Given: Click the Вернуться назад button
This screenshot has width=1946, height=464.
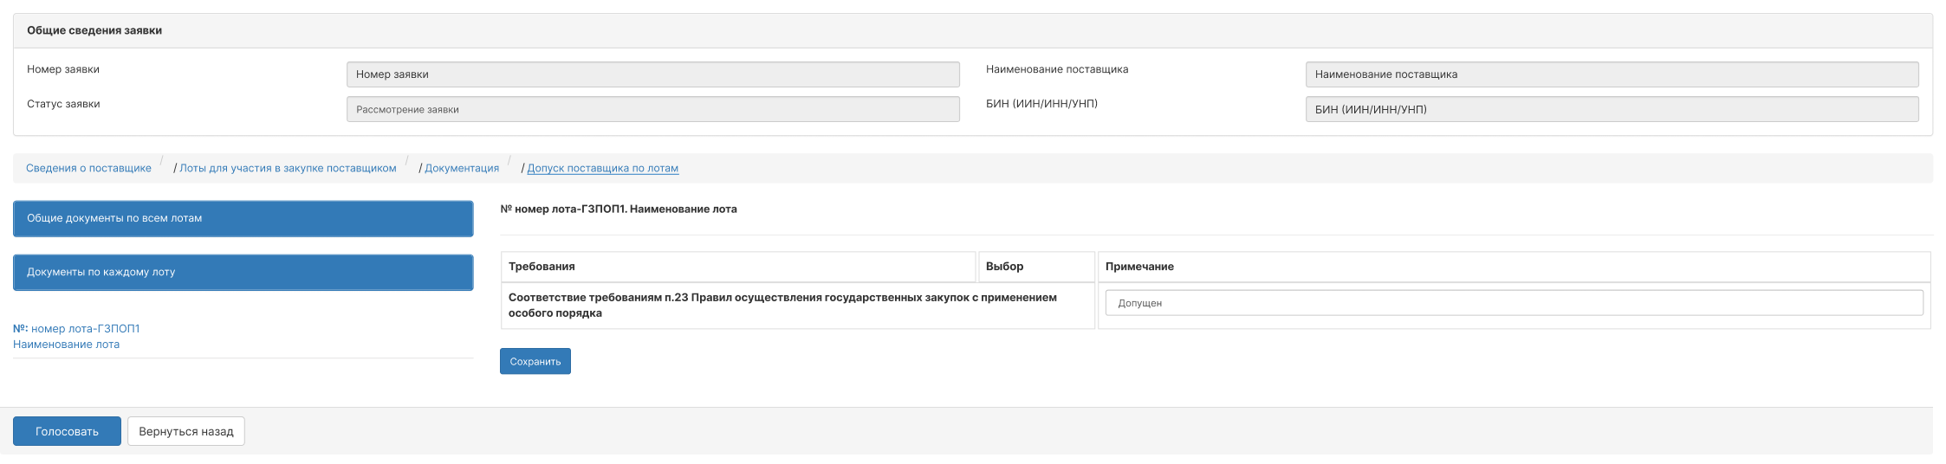Looking at the screenshot, I should point(186,431).
